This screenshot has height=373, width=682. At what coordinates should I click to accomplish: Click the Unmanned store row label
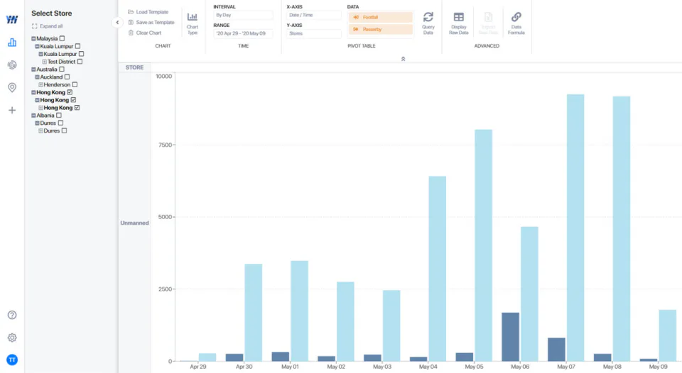click(134, 223)
